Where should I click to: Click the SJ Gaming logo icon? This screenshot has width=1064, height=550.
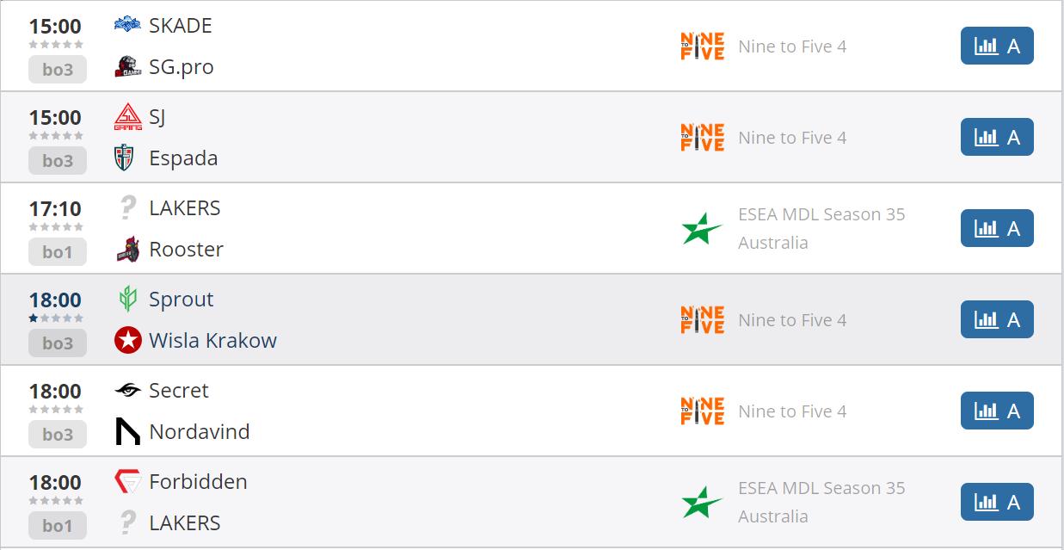pos(127,117)
